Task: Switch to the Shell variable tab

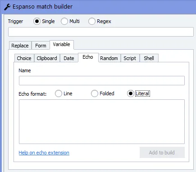Action: (149, 58)
